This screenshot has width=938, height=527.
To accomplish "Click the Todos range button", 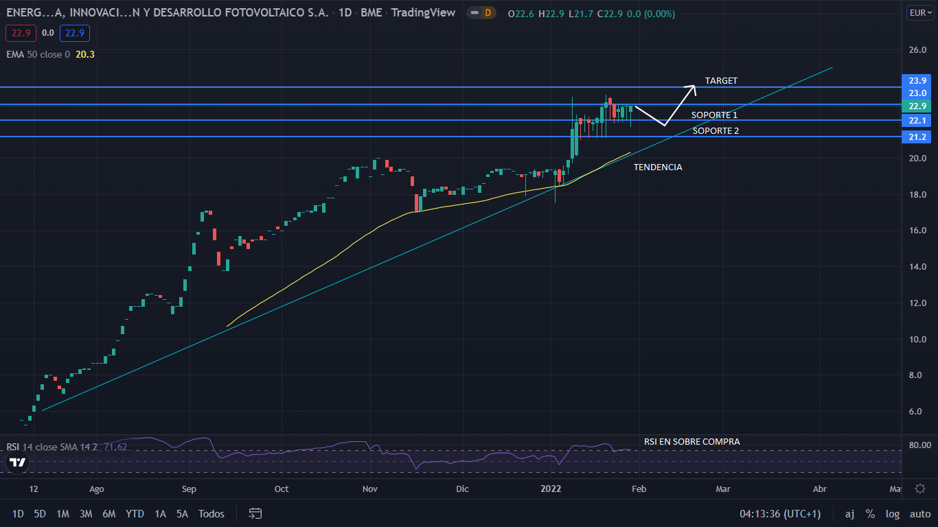I will click(x=211, y=513).
